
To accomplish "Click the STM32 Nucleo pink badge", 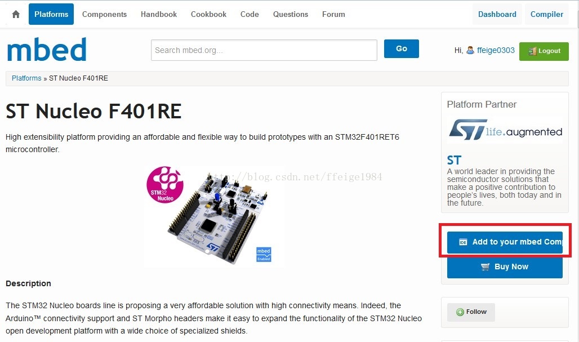I will pos(164,185).
